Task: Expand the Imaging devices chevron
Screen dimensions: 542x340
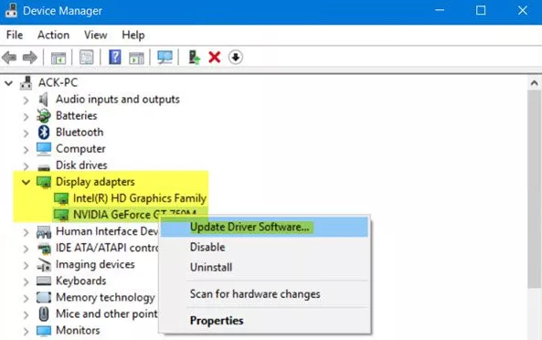Action: point(26,265)
